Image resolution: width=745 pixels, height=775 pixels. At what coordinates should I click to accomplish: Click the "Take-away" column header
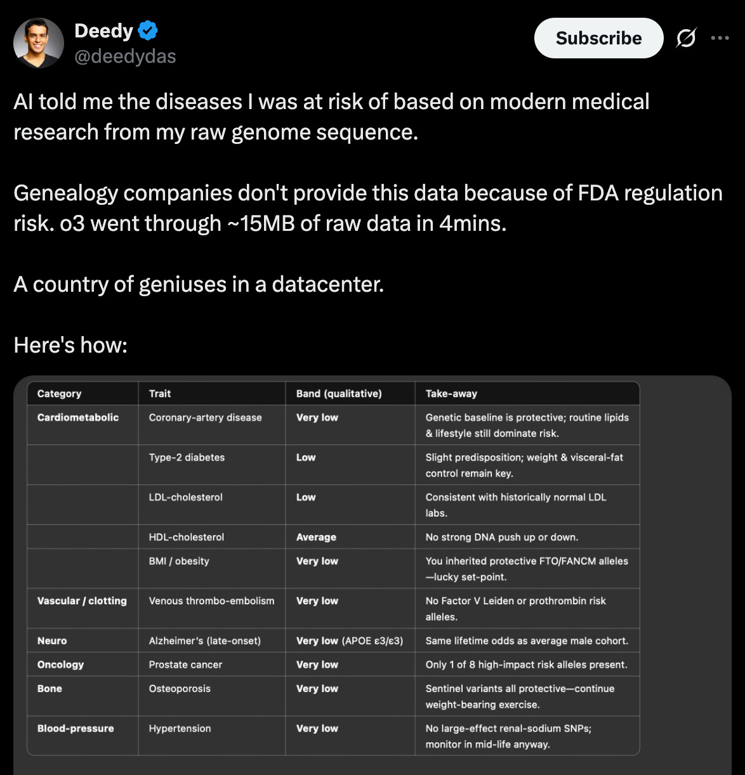coord(451,393)
